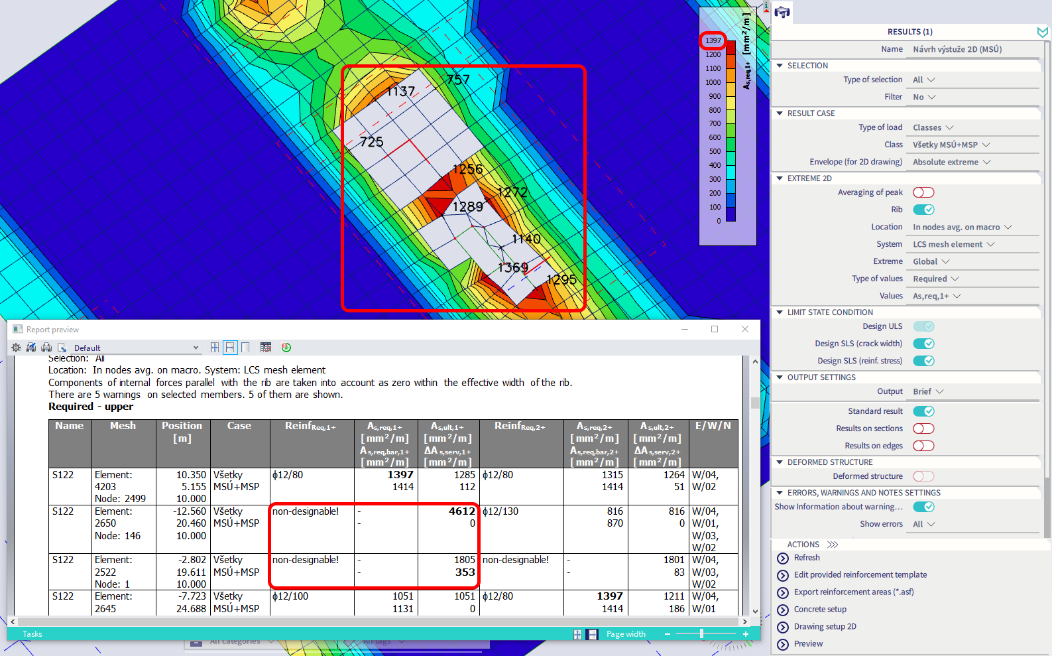The width and height of the screenshot is (1052, 656).
Task: Turn off Standard result toggle
Action: point(923,411)
